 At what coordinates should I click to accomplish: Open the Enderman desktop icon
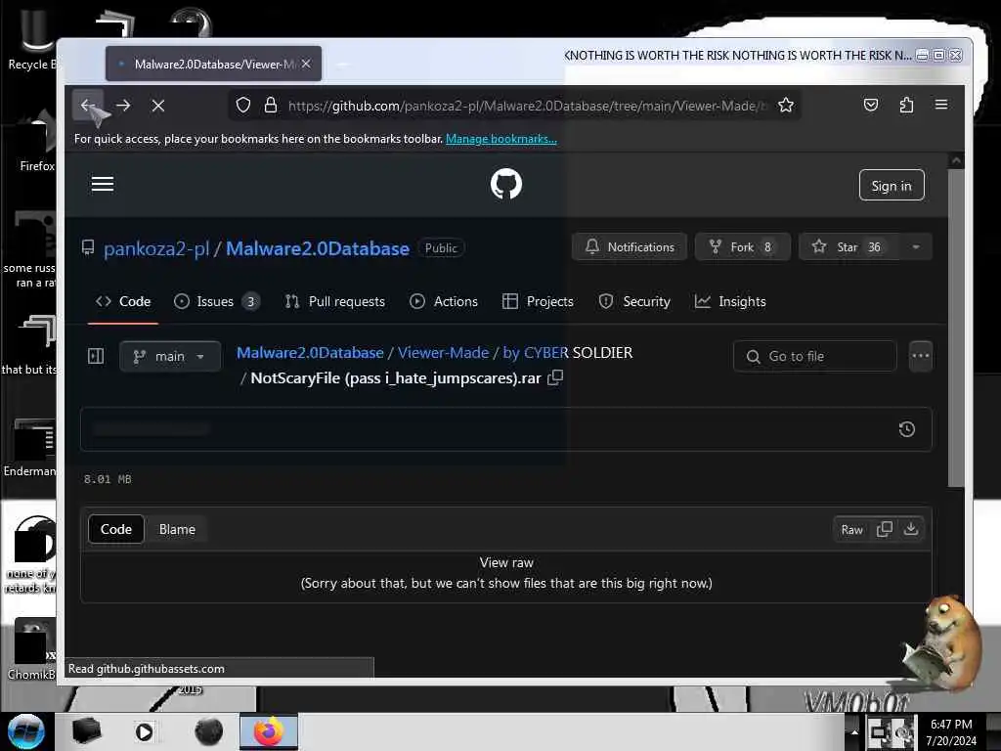[30, 447]
